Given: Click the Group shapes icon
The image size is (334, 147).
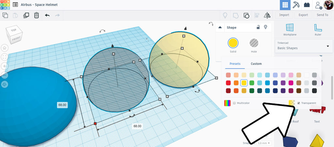Looking at the screenshot, I should pos(235,15).
